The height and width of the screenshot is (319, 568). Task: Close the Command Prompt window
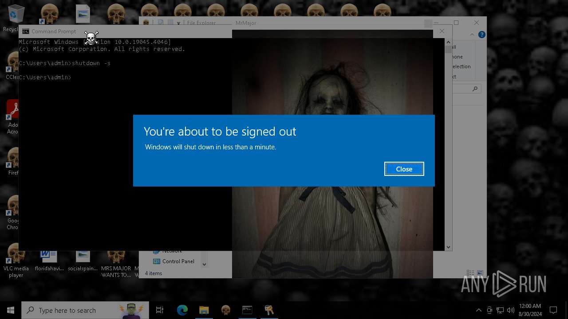(442, 31)
